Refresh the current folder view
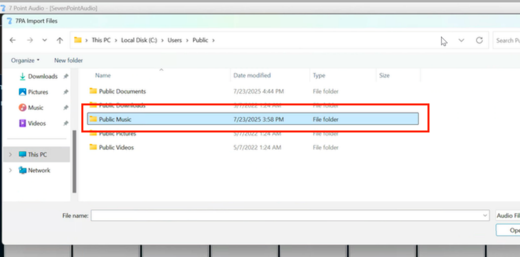This screenshot has height=257, width=520. point(479,40)
